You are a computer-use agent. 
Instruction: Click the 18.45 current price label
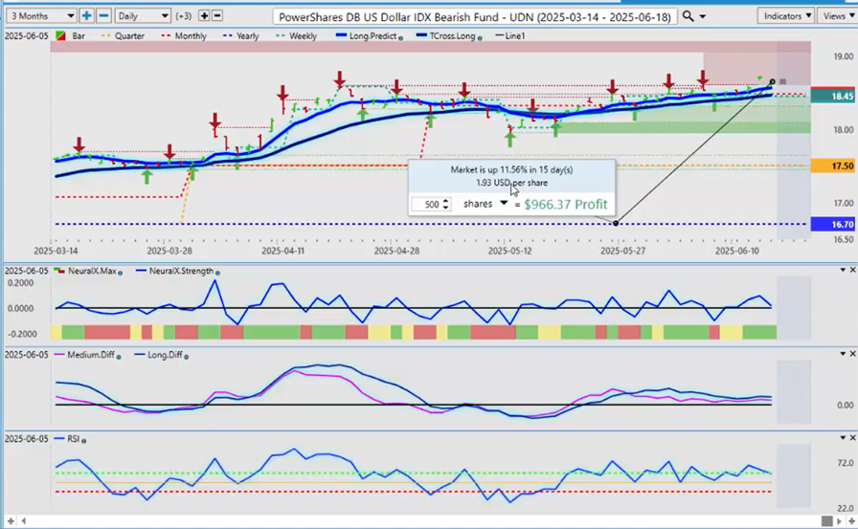pyautogui.click(x=832, y=97)
